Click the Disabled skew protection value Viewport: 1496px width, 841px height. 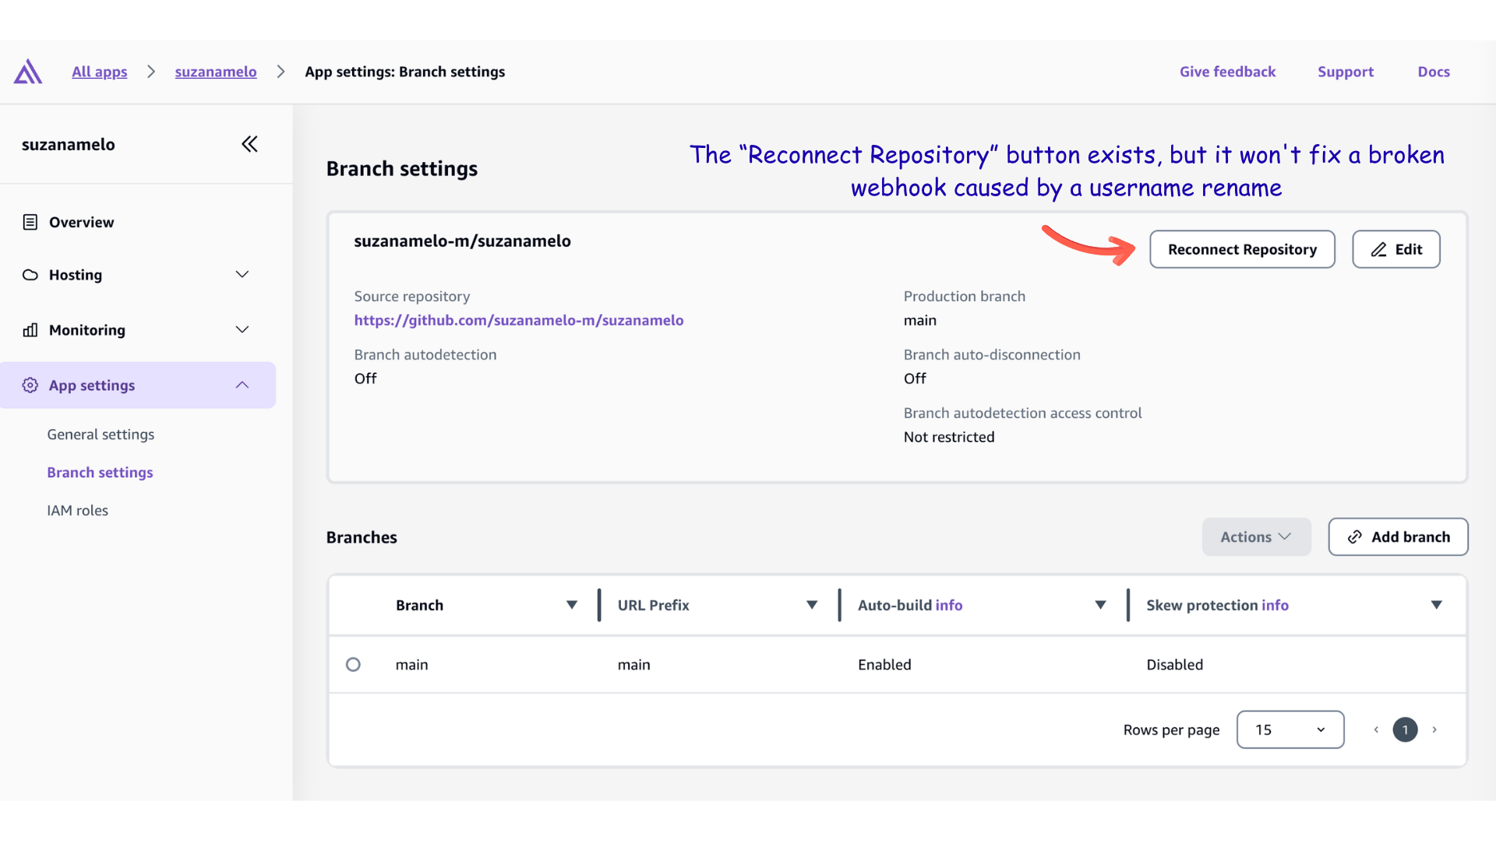(x=1174, y=665)
